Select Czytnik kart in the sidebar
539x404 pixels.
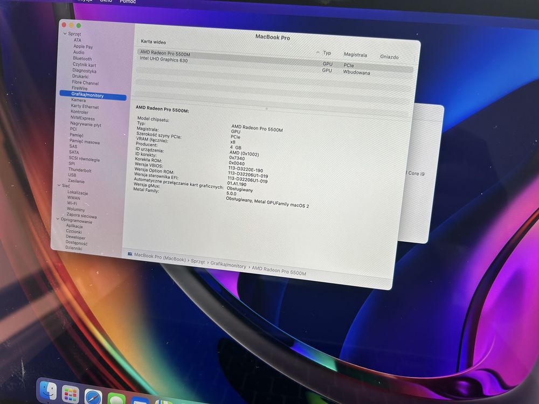tap(84, 65)
